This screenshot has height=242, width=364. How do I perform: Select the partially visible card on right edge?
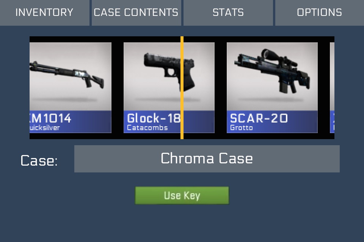coord(332,88)
